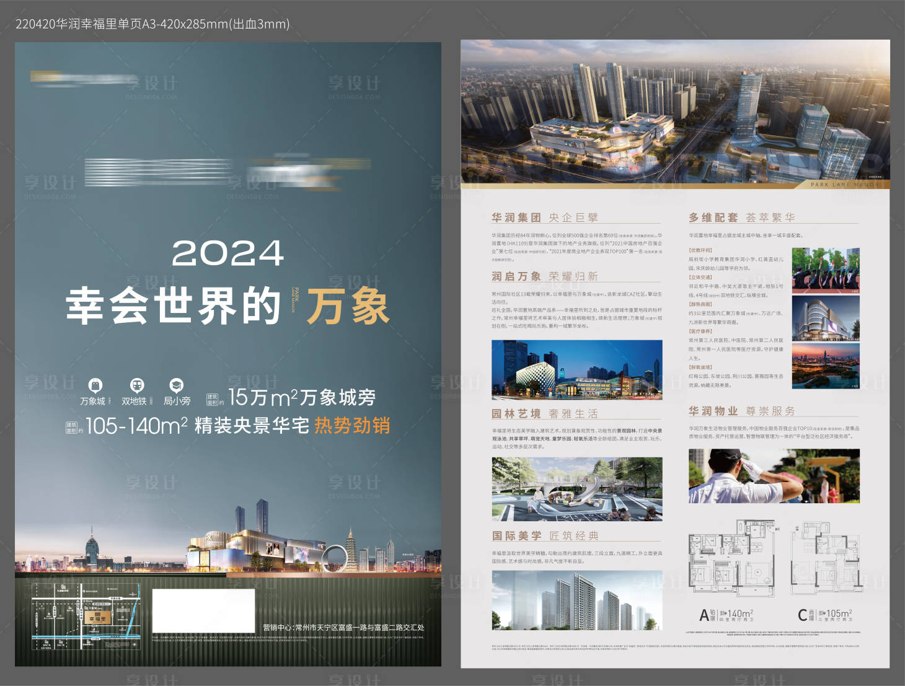Select the 营销中心 address line
This screenshot has height=686, width=905.
[343, 627]
